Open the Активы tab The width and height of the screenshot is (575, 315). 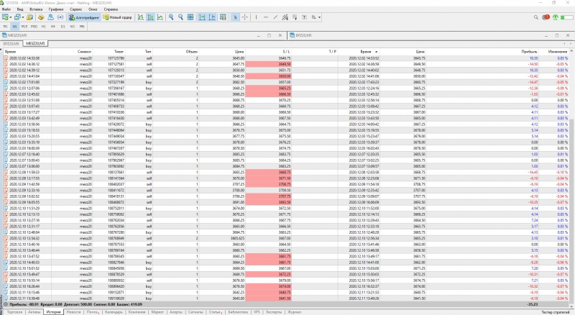click(x=34, y=312)
